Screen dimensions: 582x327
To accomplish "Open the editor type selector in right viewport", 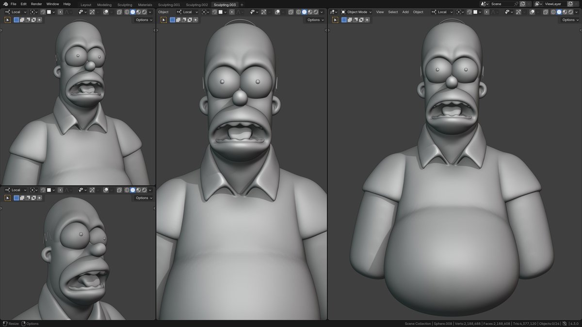I will [x=334, y=12].
